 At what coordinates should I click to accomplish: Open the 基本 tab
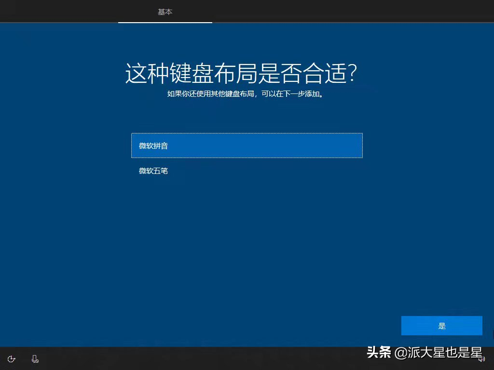click(x=165, y=12)
